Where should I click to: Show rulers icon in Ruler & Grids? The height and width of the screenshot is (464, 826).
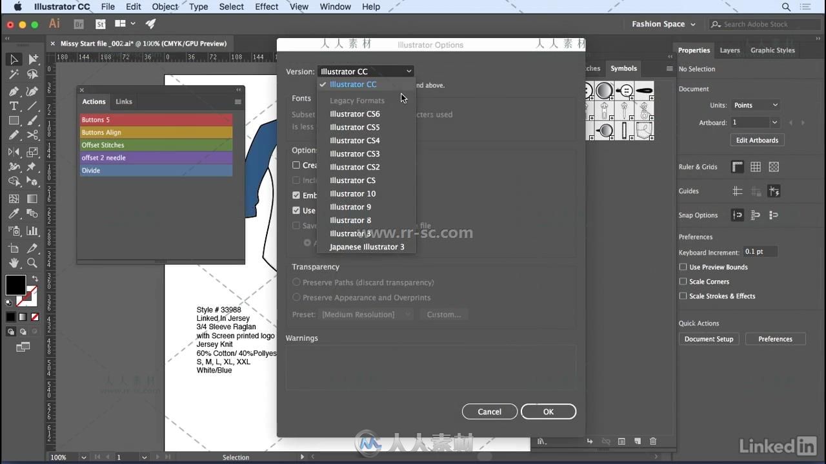[x=738, y=167]
